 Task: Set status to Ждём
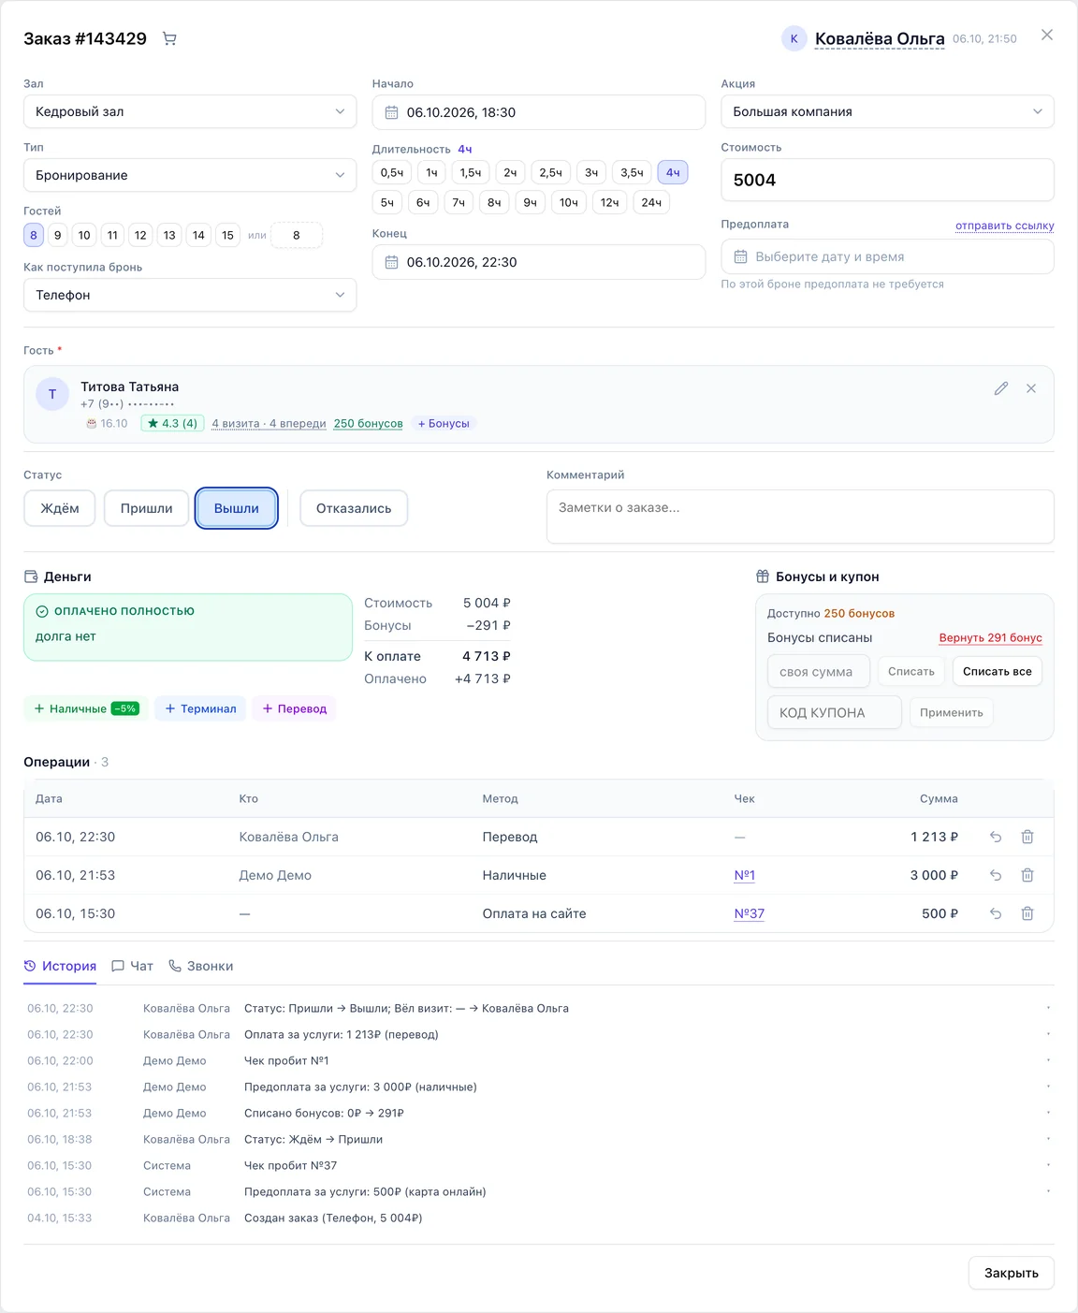point(60,508)
